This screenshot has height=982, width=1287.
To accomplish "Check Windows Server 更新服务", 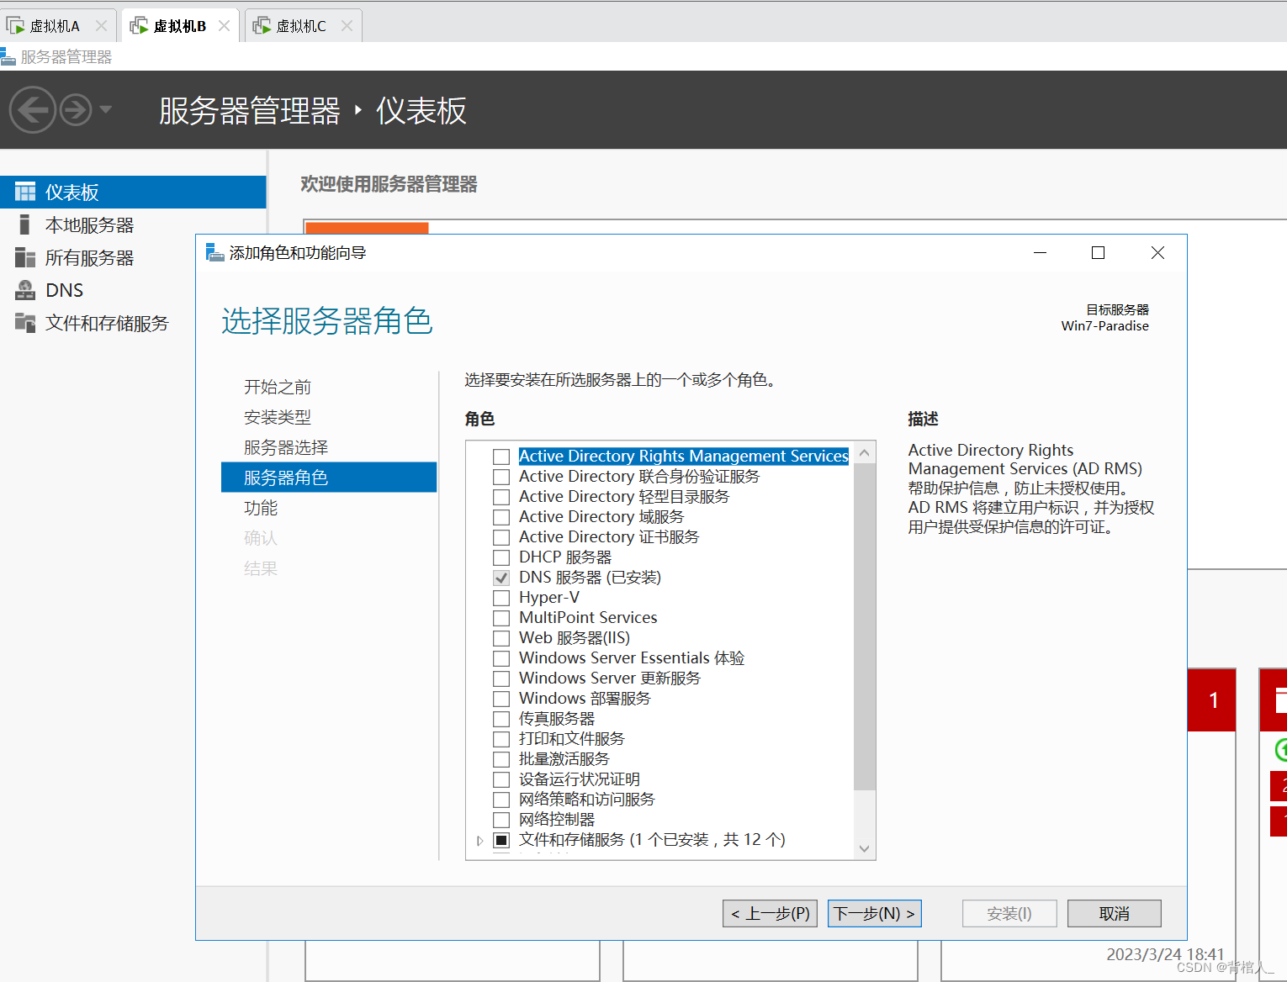I will pyautogui.click(x=501, y=678).
